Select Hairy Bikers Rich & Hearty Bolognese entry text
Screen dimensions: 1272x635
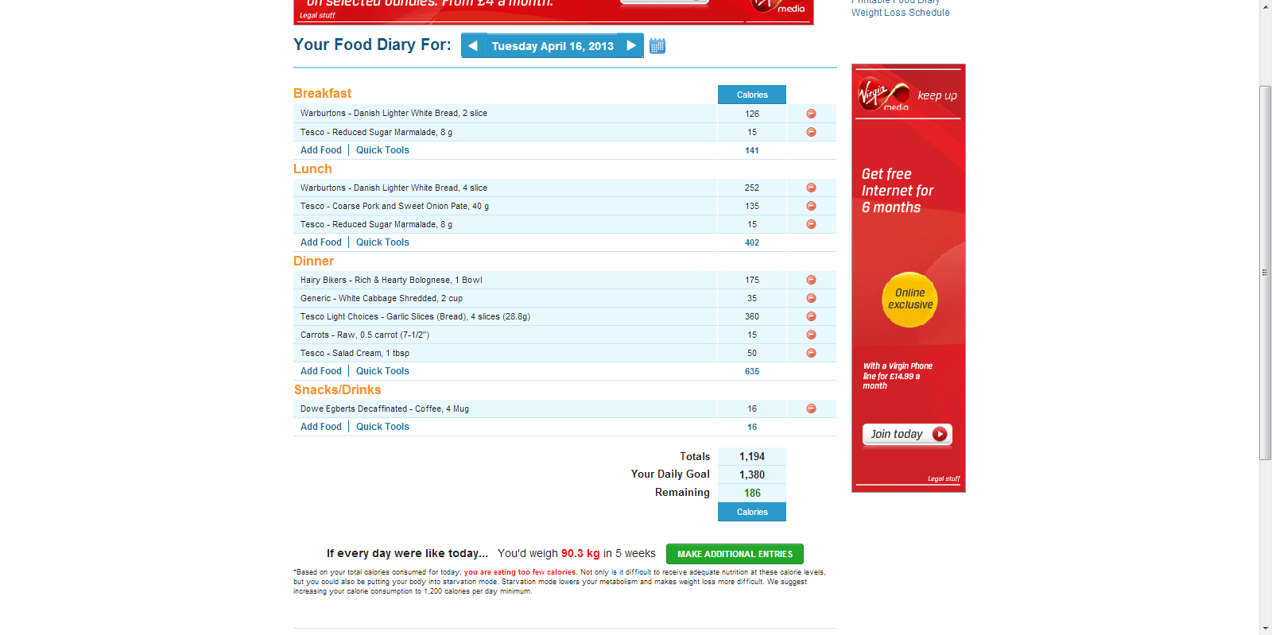[391, 280]
